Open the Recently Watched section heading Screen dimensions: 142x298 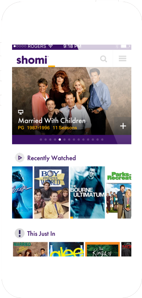tap(52, 158)
